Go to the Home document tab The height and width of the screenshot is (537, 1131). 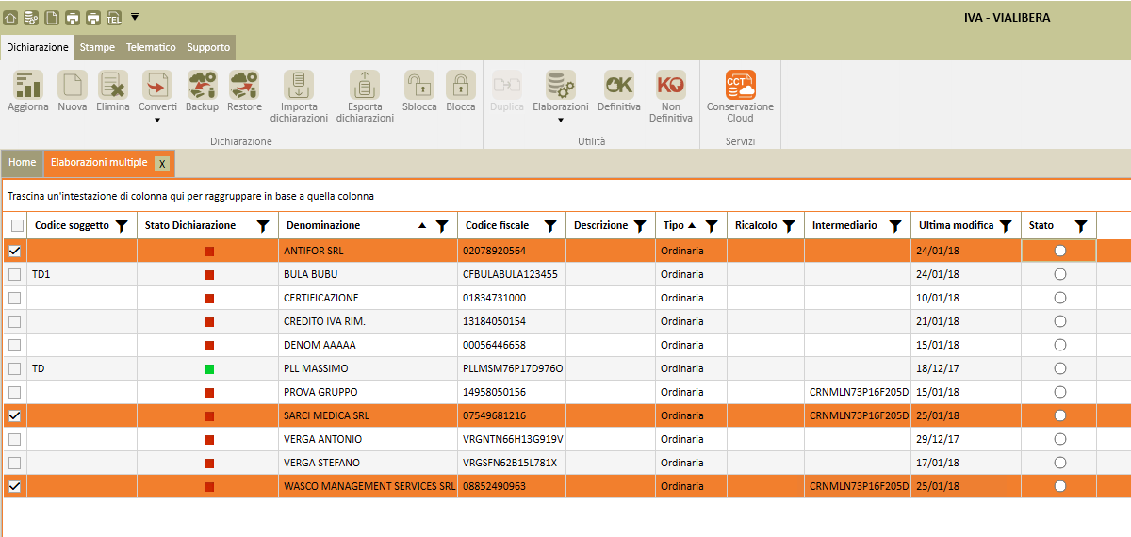(22, 163)
